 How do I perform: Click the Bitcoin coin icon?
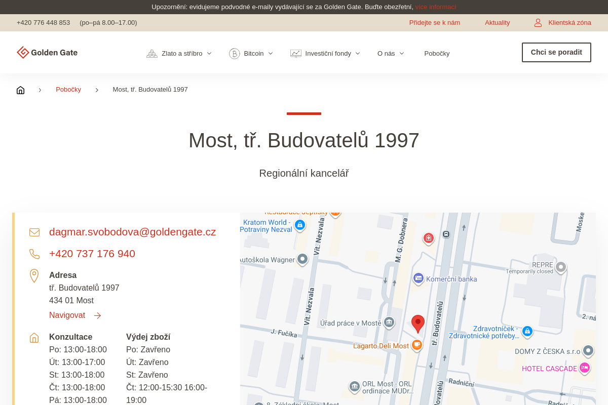pos(234,54)
